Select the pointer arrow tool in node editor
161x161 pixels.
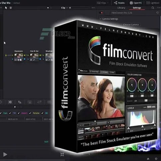6,8
